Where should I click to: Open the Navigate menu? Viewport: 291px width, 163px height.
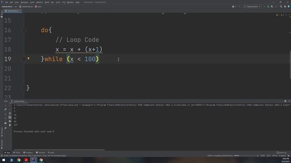[x=24, y=2]
